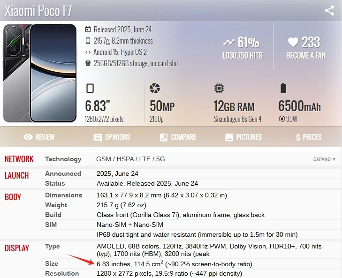342x278 pixels.
Task: Click the Dimensions spec label link
Action: pos(63,195)
